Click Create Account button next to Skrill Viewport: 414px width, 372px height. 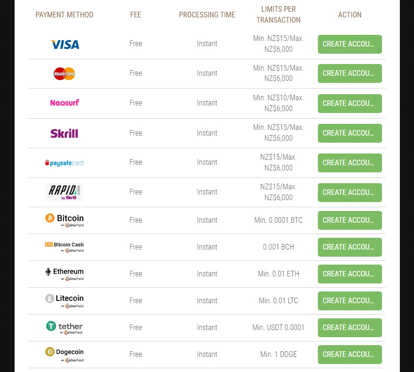349,133
